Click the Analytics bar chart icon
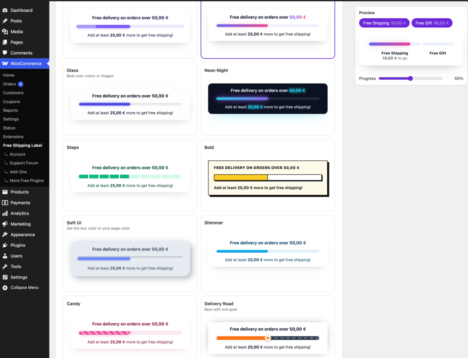 (5, 213)
